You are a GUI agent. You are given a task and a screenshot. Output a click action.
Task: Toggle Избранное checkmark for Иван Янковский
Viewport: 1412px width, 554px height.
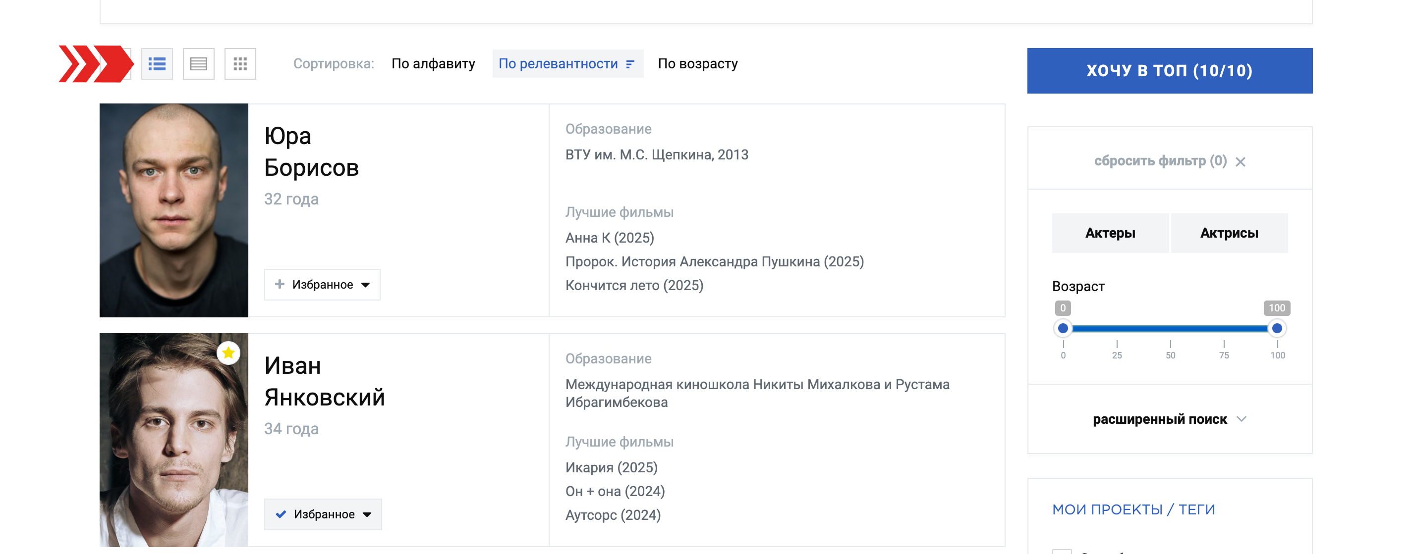coord(281,514)
